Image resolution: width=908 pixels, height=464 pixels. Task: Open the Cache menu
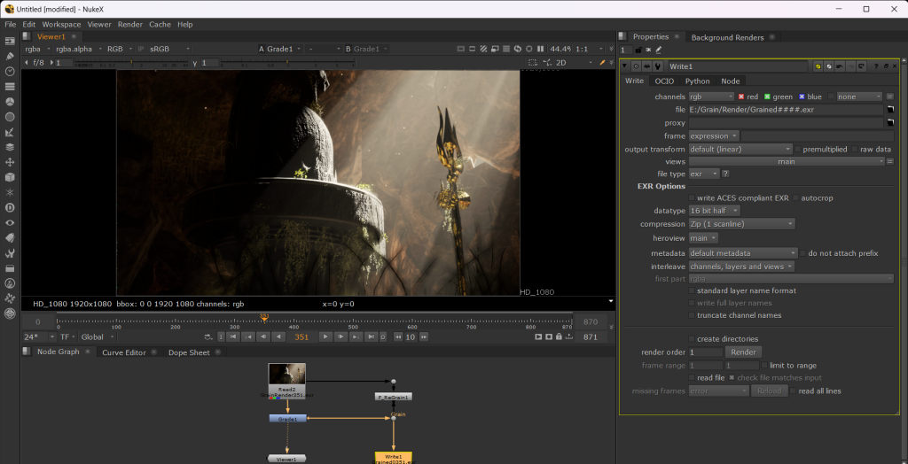[160, 24]
